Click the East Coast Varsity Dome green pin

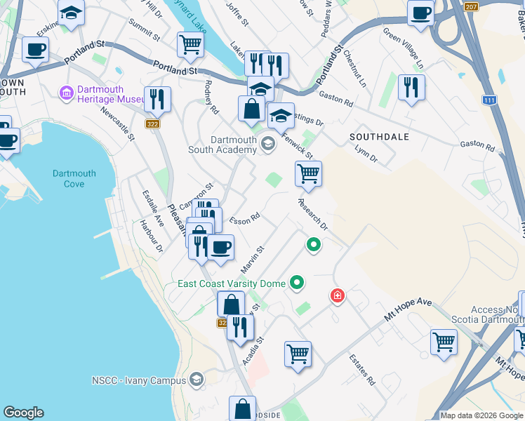297,283
